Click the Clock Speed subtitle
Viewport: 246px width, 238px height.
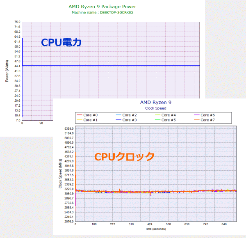(x=156, y=108)
